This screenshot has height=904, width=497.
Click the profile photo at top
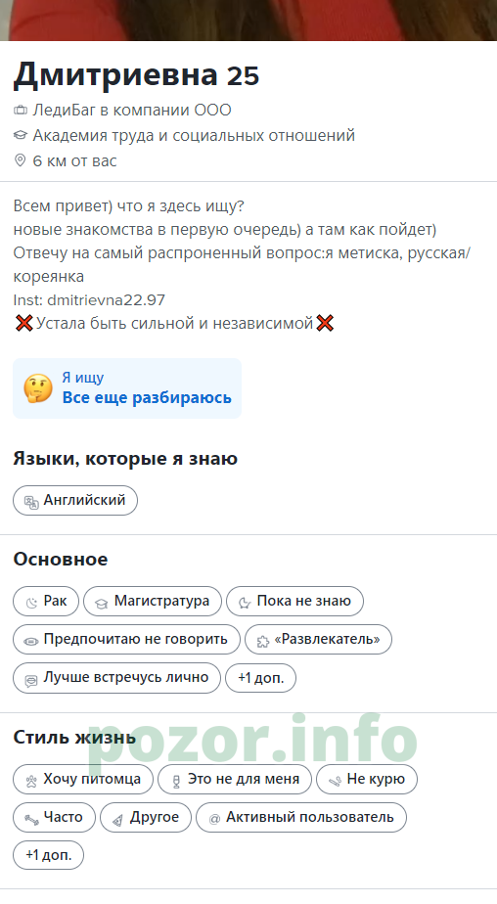tap(248, 21)
